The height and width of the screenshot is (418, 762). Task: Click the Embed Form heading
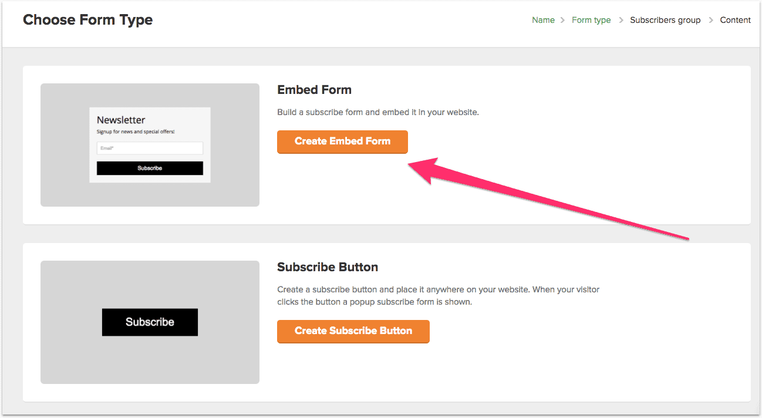tap(314, 90)
